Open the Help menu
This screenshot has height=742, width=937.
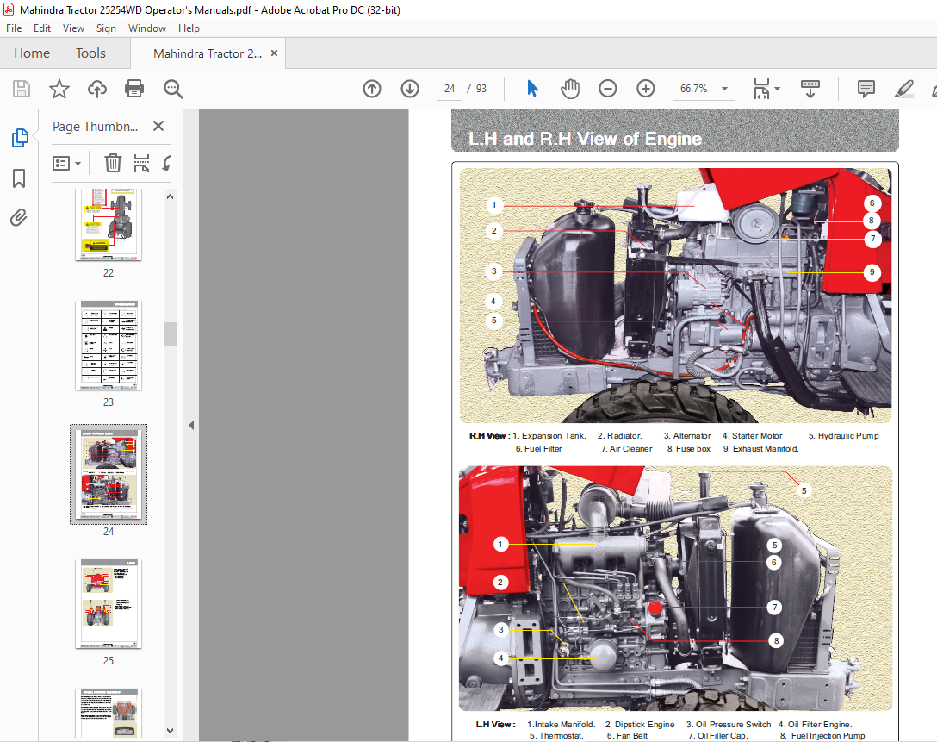click(x=189, y=28)
